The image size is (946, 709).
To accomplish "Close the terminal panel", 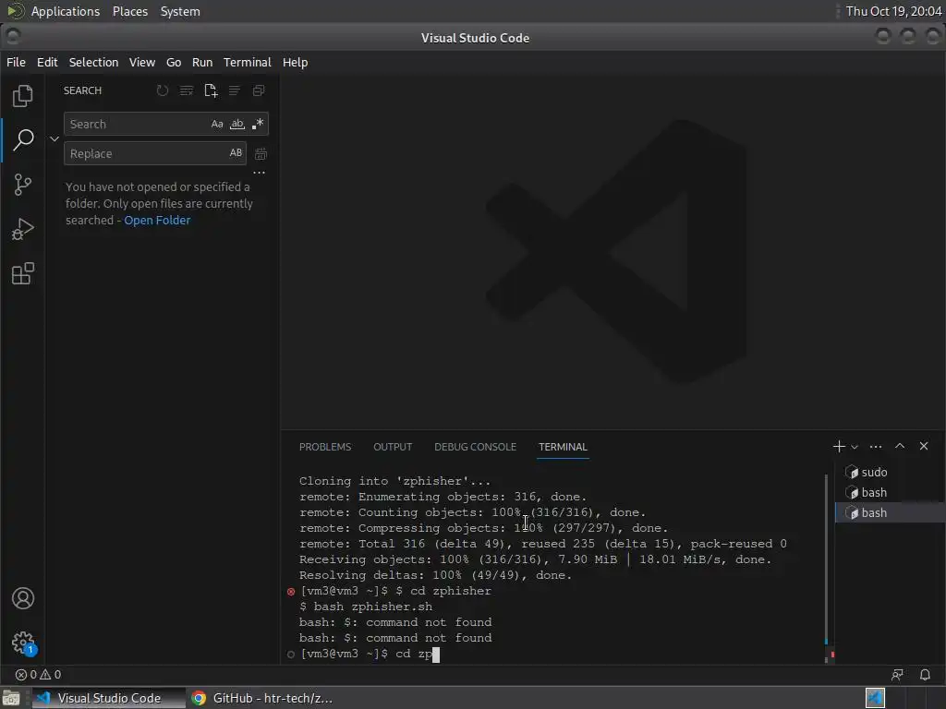I will pyautogui.click(x=924, y=446).
